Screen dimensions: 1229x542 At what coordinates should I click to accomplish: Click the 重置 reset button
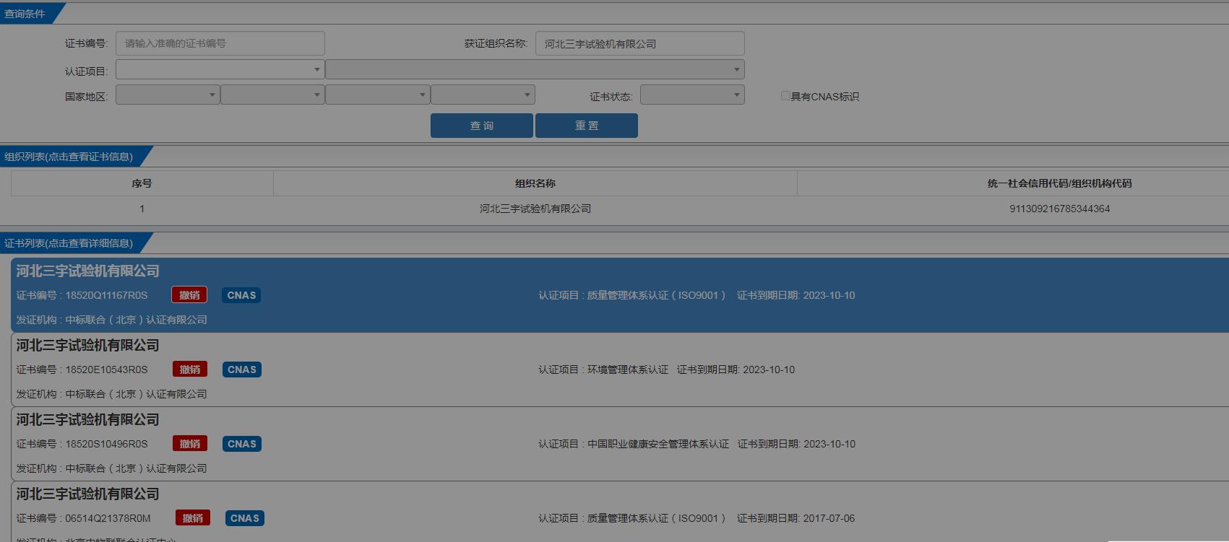[587, 126]
